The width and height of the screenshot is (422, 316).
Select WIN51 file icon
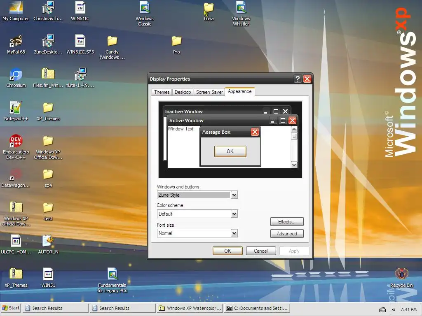click(48, 278)
